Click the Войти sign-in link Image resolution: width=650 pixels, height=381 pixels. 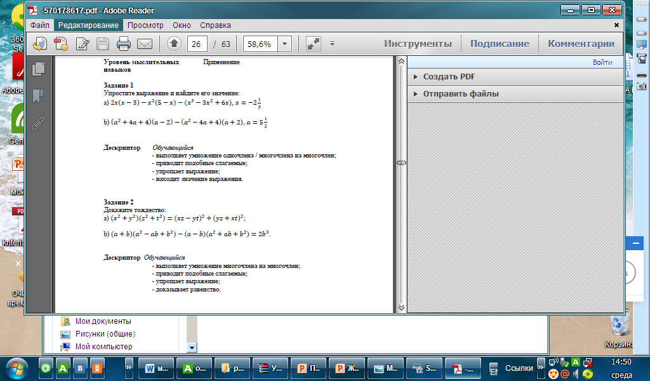pyautogui.click(x=602, y=62)
